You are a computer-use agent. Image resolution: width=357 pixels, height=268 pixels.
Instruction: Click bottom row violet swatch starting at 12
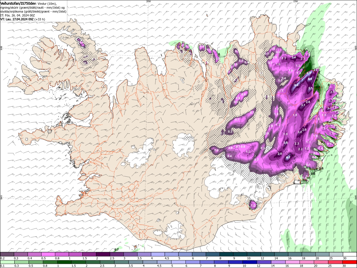click(264, 262)
